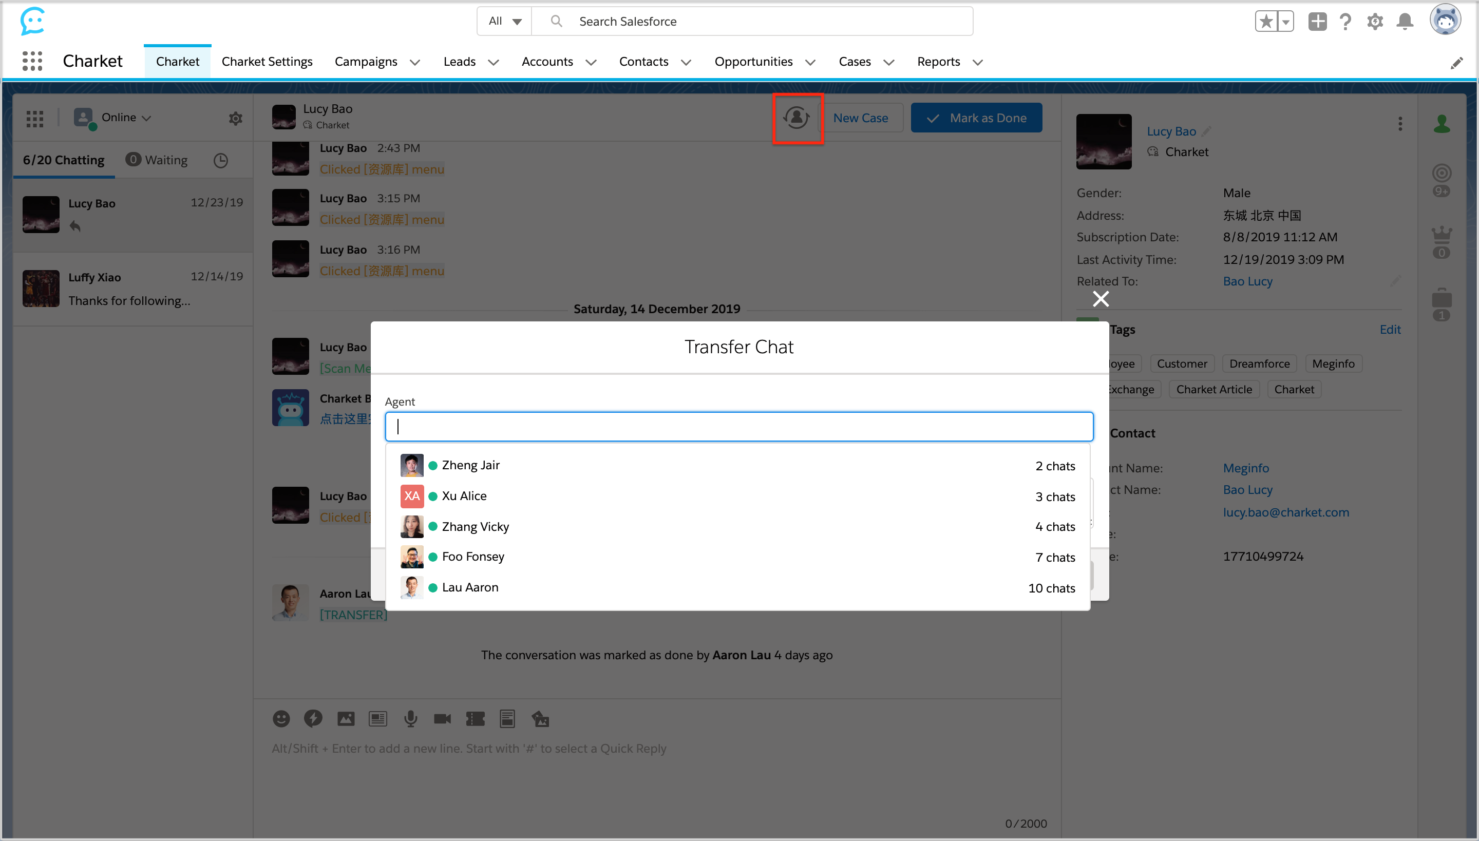This screenshot has height=841, width=1479.
Task: Open Meginfo account link
Action: 1246,468
